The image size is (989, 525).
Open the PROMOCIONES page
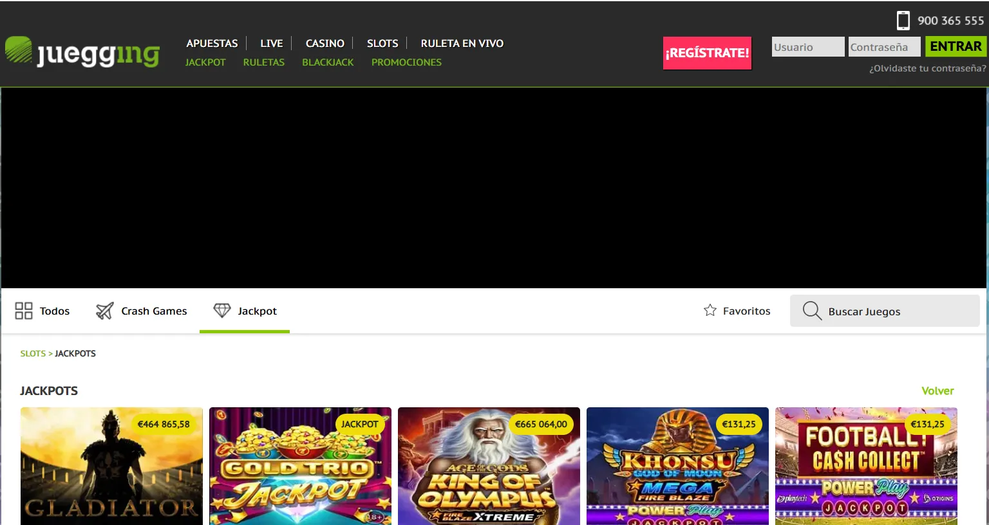click(406, 62)
